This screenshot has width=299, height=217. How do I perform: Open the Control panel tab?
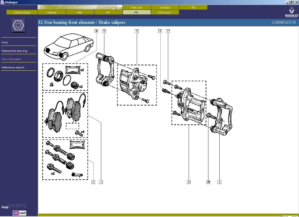point(22,12)
